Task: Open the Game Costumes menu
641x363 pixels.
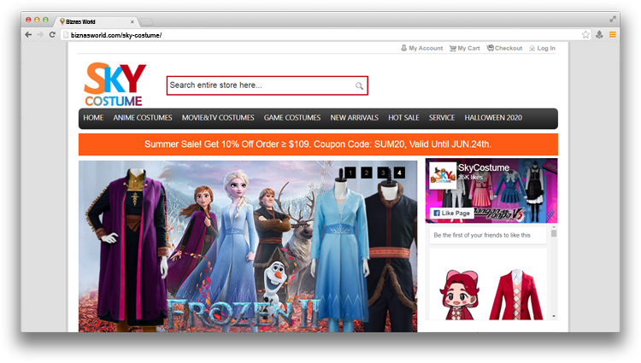Action: tap(292, 118)
